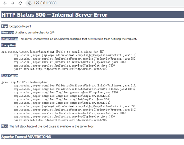Click first HttpServlet.java:742 line under Exception

[60, 69]
